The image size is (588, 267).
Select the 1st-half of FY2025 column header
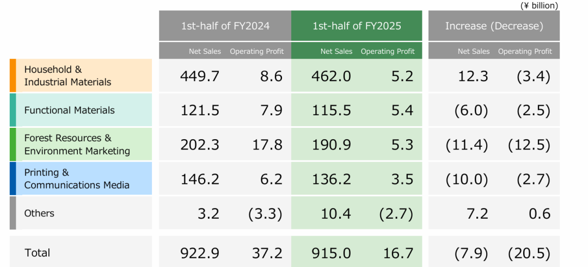coord(357,26)
